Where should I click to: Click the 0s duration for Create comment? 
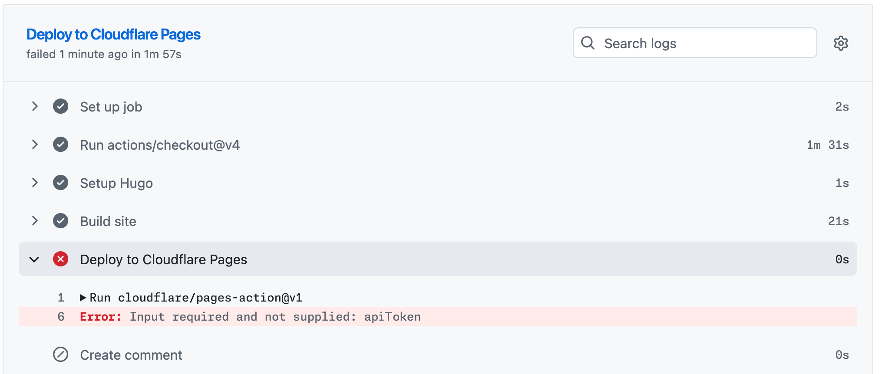point(842,355)
